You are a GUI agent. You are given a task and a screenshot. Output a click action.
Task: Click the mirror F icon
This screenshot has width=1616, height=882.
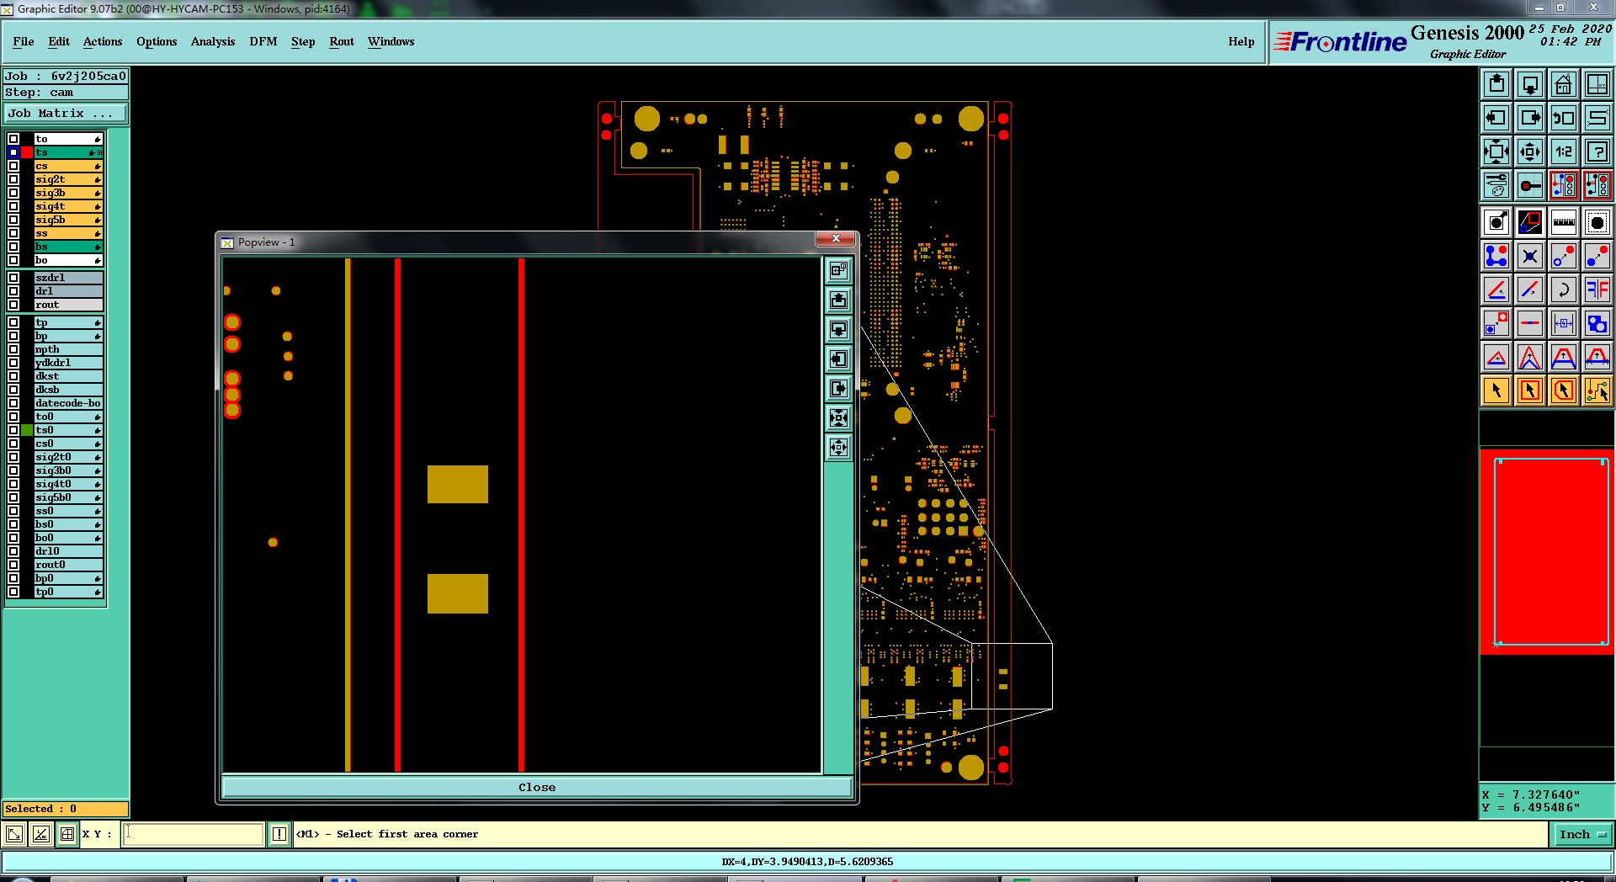coord(1597,290)
